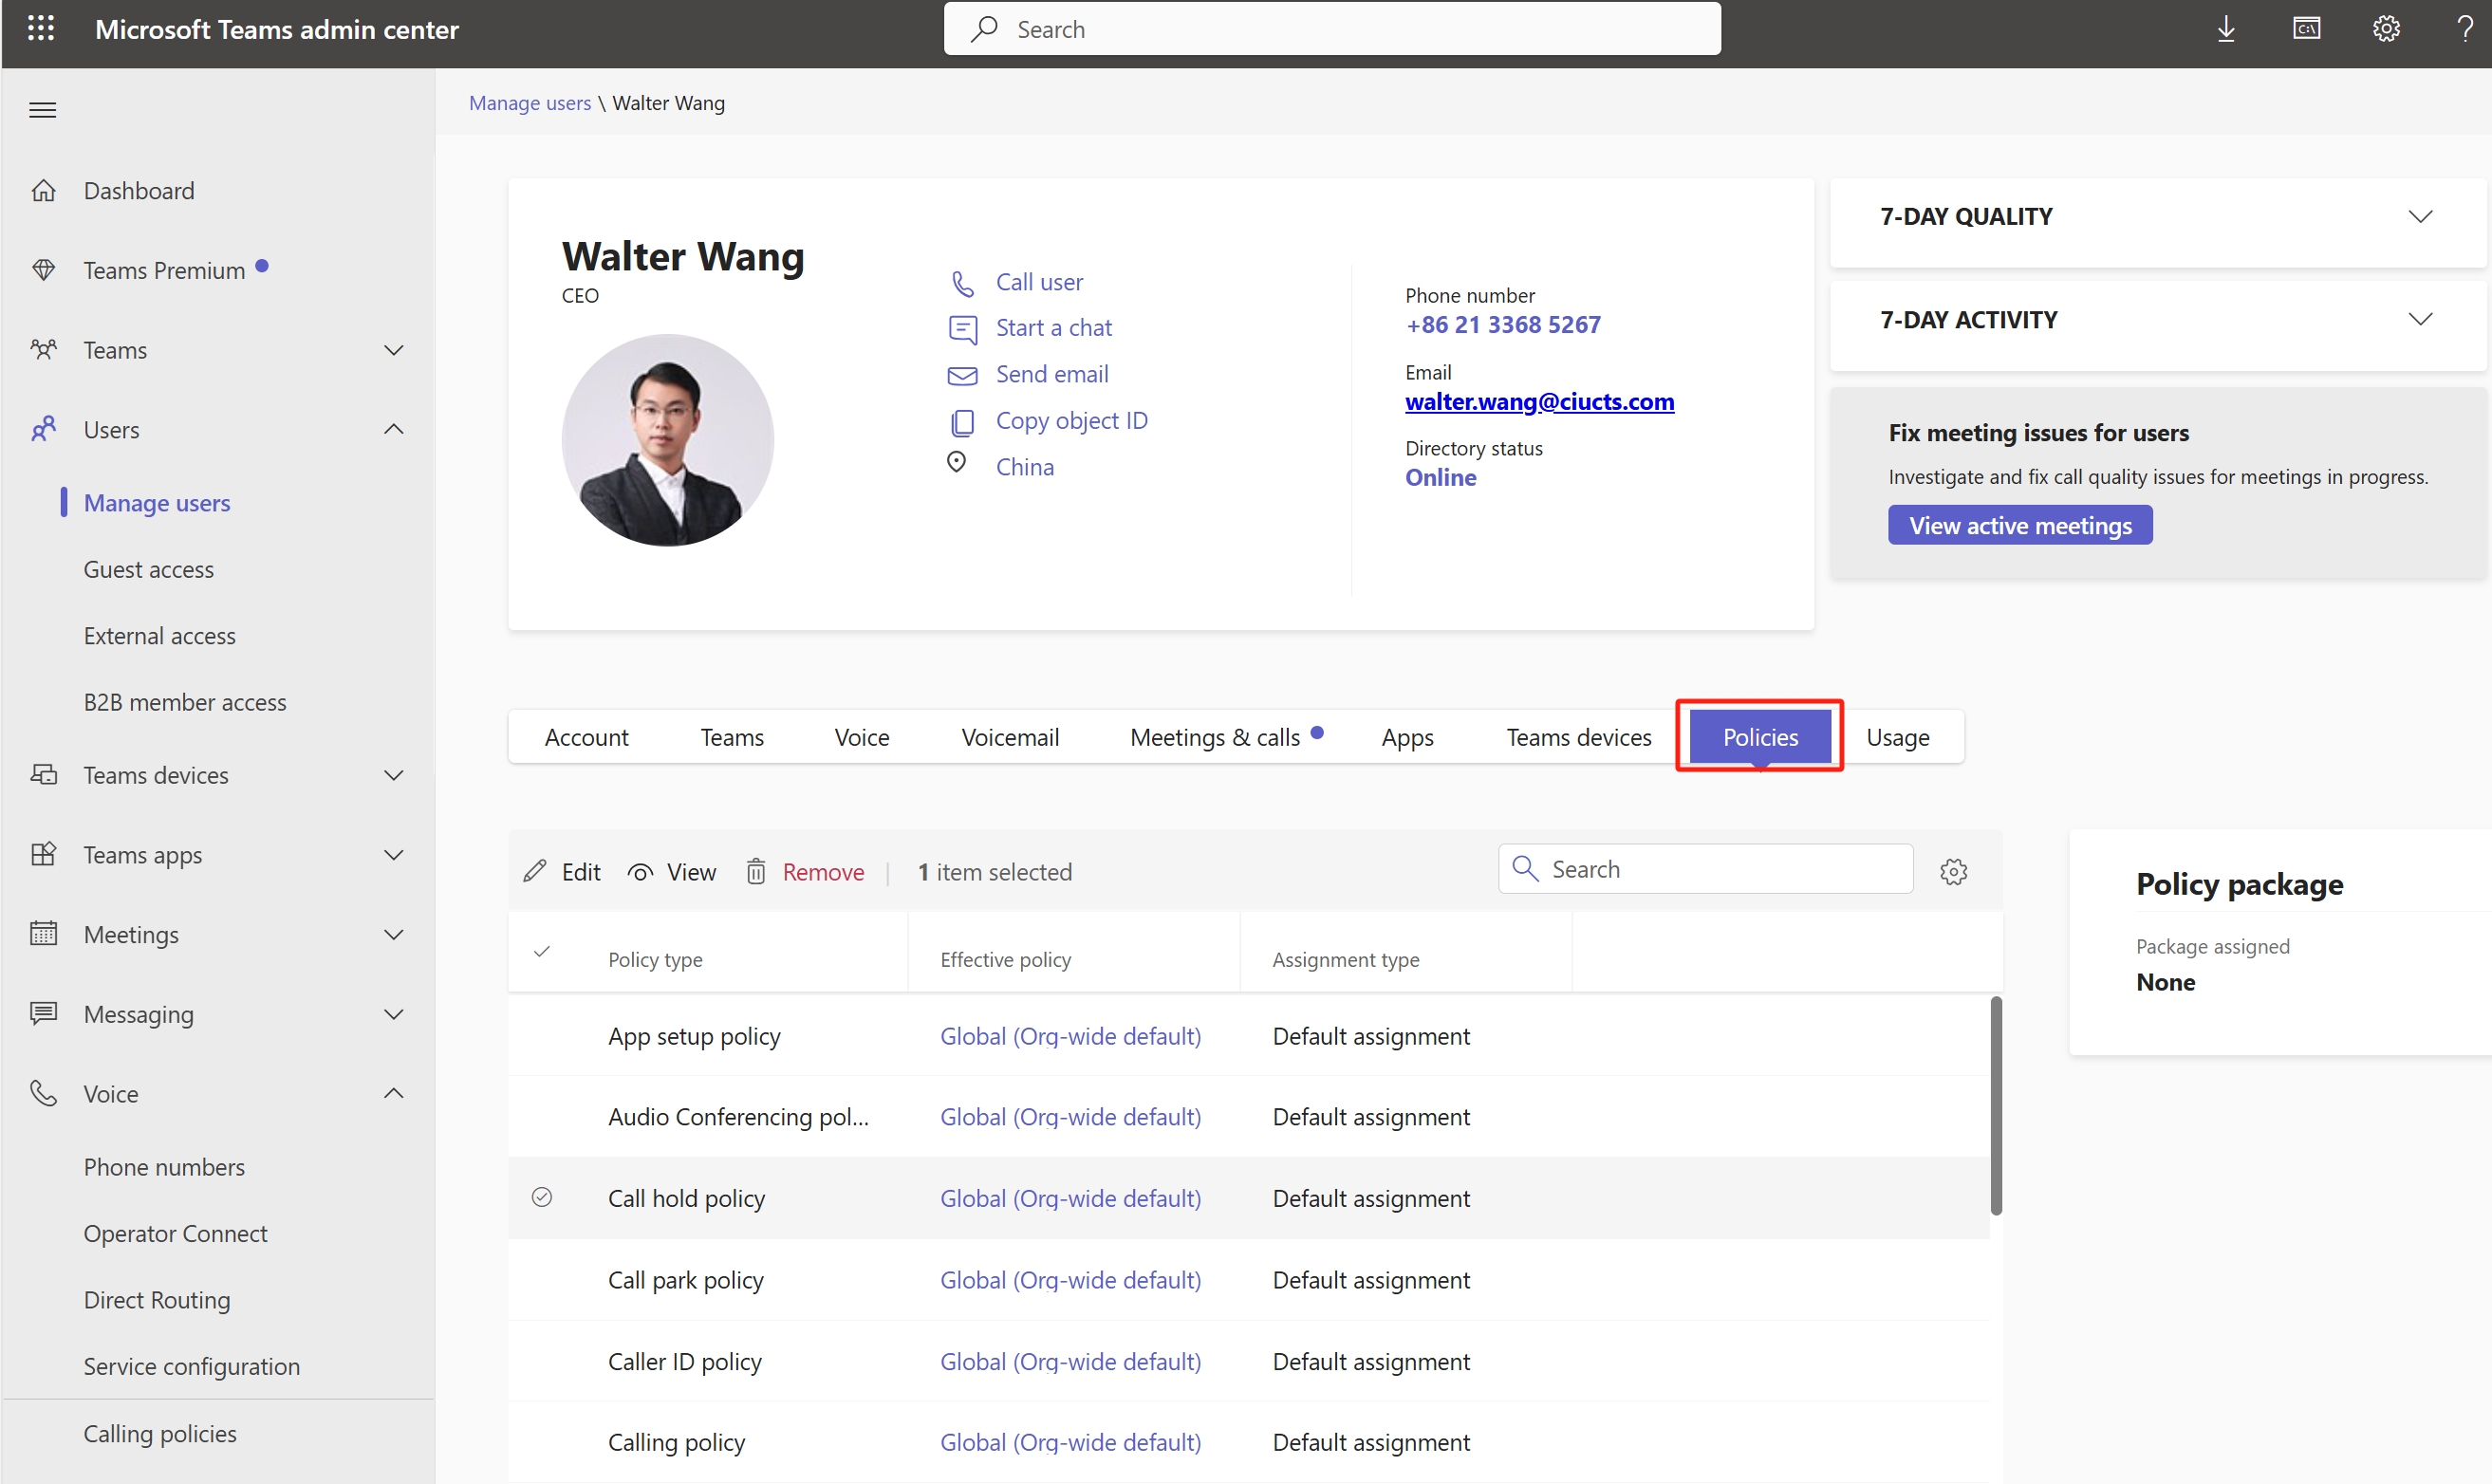Select the Policies tab

(x=1760, y=737)
